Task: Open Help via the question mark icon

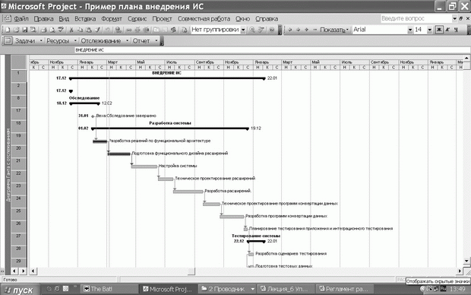Action: point(272,30)
